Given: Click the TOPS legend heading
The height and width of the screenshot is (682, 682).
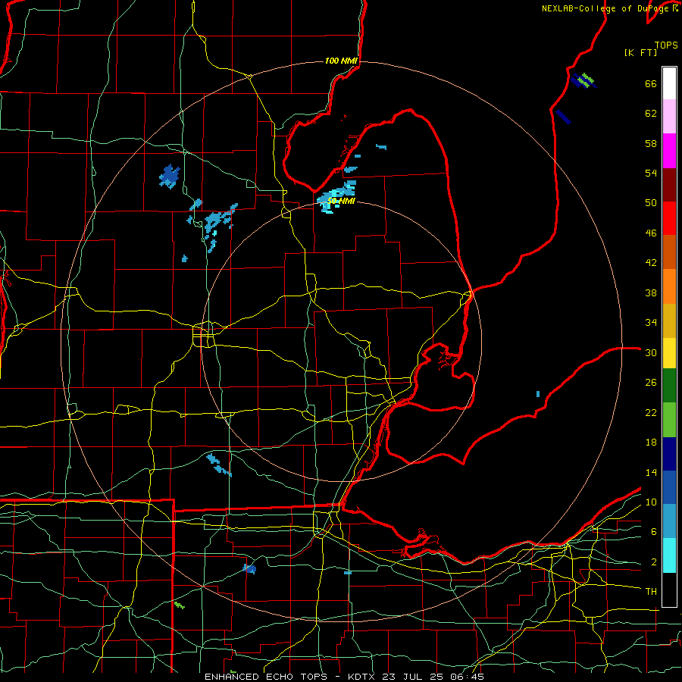Looking at the screenshot, I should click(666, 45).
